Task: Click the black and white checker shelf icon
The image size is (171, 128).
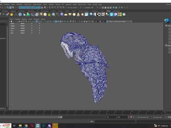Action: [99, 15]
